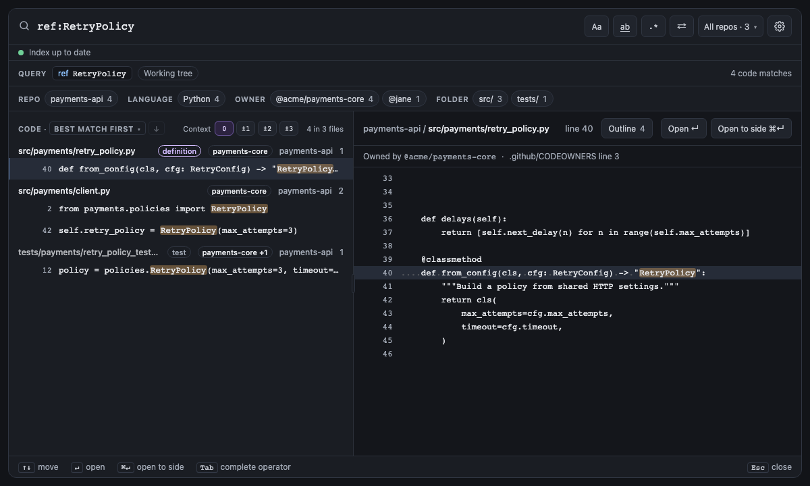
Task: Select result line 12 policy = policies.RetryPolicy
Action: pyautogui.click(x=181, y=270)
